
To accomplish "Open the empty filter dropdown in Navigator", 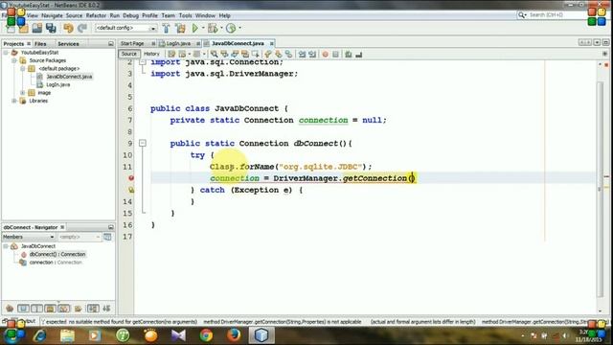I will tap(79, 237).
